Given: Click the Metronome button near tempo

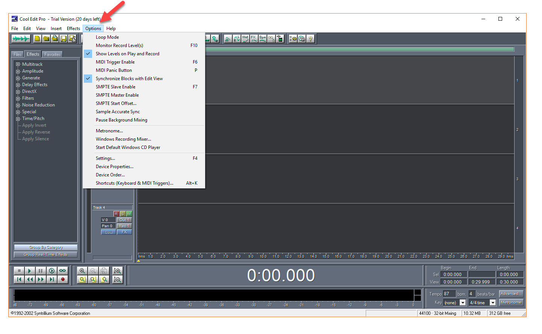Looking at the screenshot, I should pyautogui.click(x=511, y=302).
